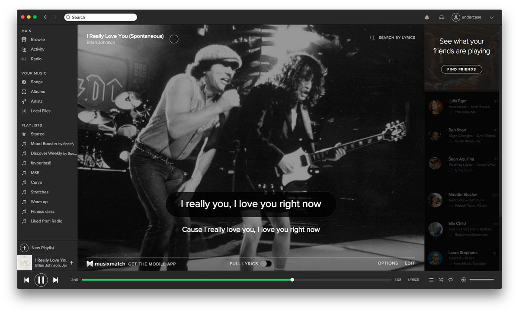Screen dimensions: 519x313
Task: Go back with the left arrow
Action: coord(45,17)
